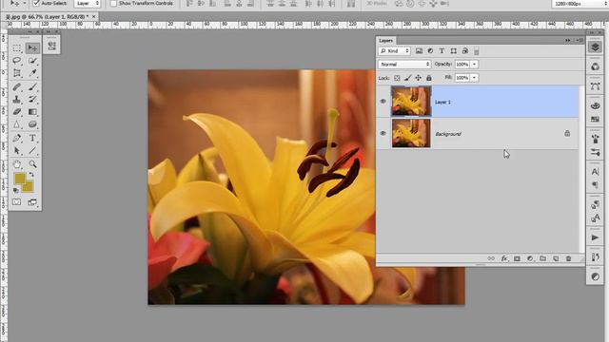Select the Eraser tool
The height and width of the screenshot is (342, 609).
tap(17, 112)
